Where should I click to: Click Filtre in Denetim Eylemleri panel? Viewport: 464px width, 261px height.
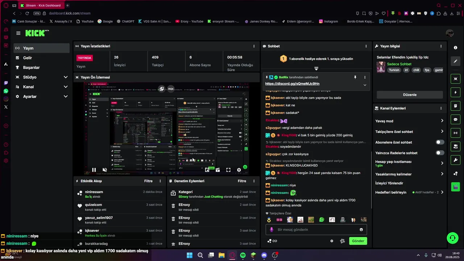tap(242, 181)
